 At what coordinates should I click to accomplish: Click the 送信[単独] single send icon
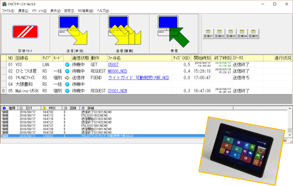pos(73,30)
